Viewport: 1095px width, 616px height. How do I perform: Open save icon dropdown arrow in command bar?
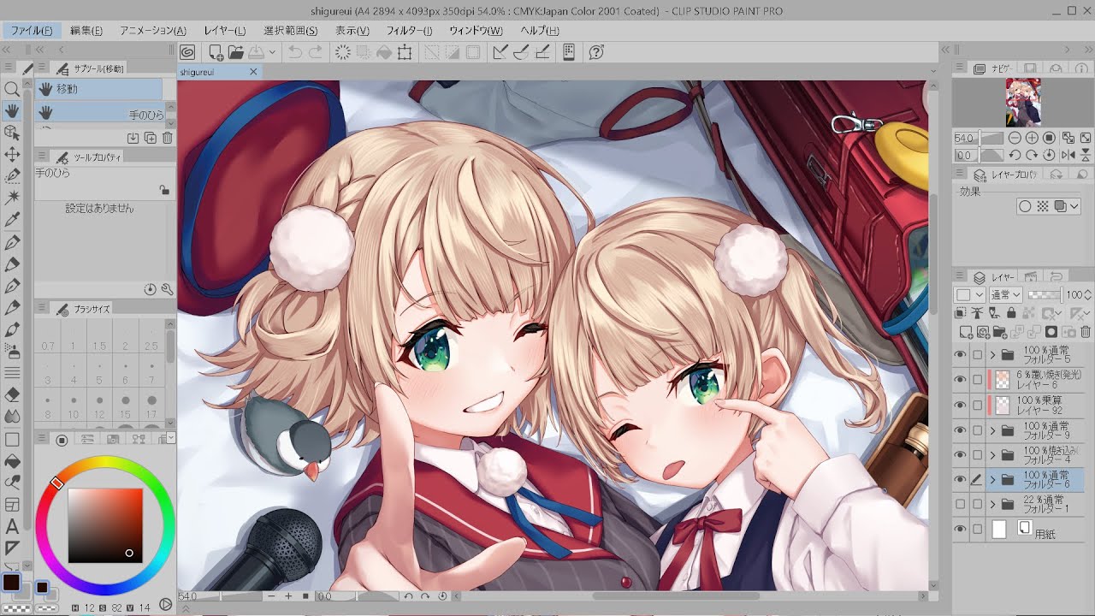(272, 53)
